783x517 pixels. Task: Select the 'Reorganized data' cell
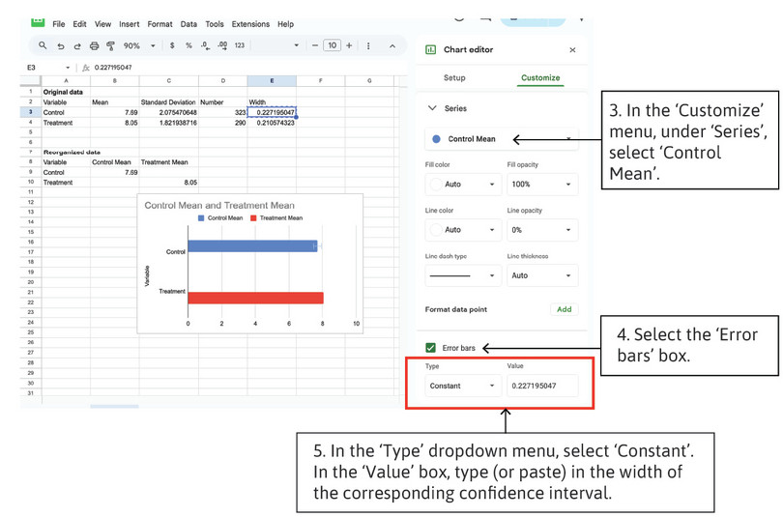[66, 153]
